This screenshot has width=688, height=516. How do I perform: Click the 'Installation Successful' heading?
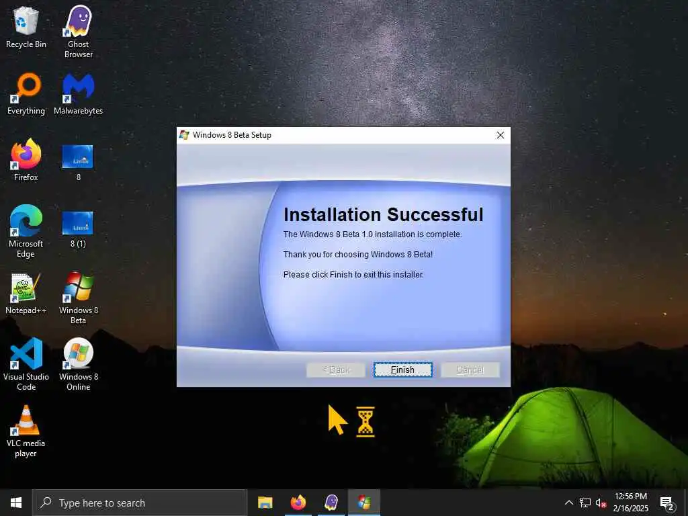(x=384, y=214)
